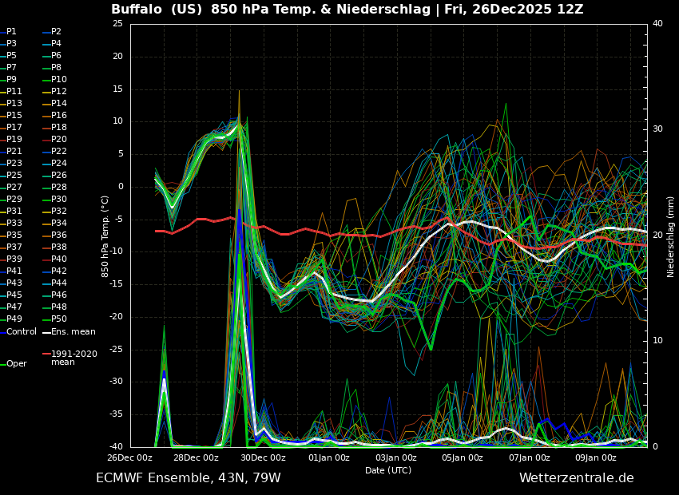
Task: Click the "ECMWF Ensemble, 43N, 79W" footer text
Action: click(x=189, y=478)
